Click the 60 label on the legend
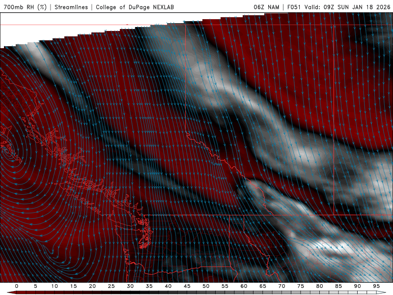Viewport: 393px width, 295px height. (x=244, y=286)
